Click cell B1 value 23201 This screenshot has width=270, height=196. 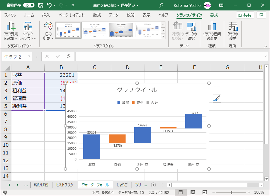click(x=61, y=75)
